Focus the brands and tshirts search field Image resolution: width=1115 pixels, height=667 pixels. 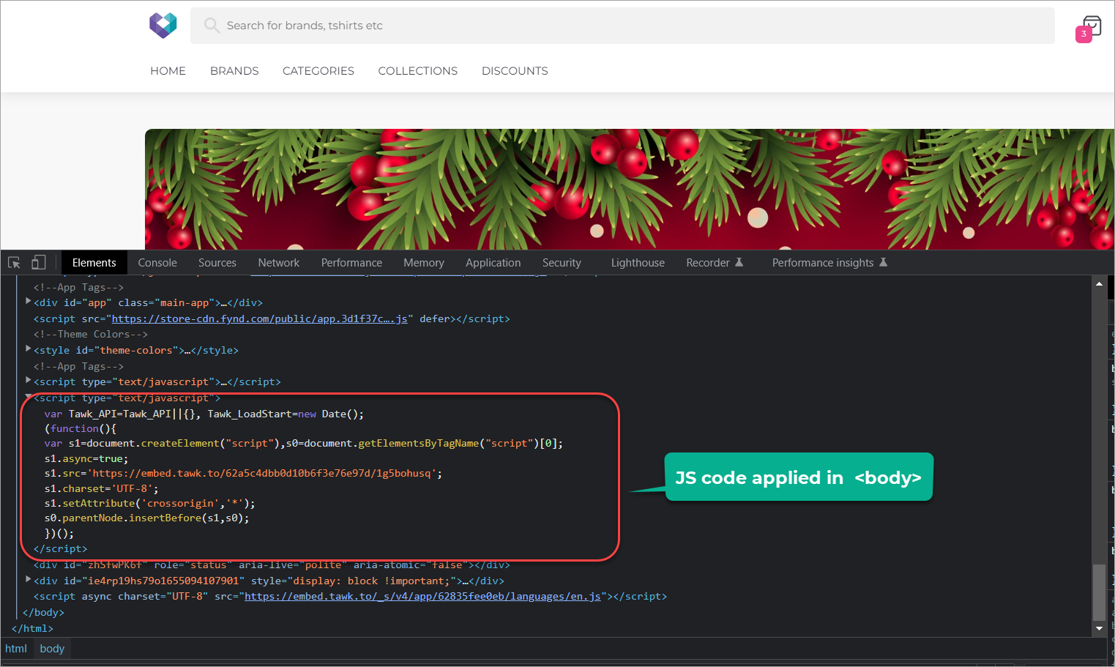pyautogui.click(x=622, y=26)
